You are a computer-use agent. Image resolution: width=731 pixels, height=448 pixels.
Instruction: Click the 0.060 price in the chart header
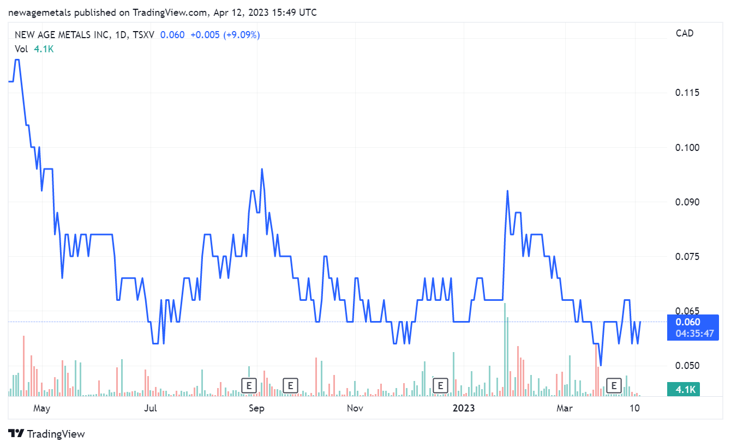click(172, 35)
